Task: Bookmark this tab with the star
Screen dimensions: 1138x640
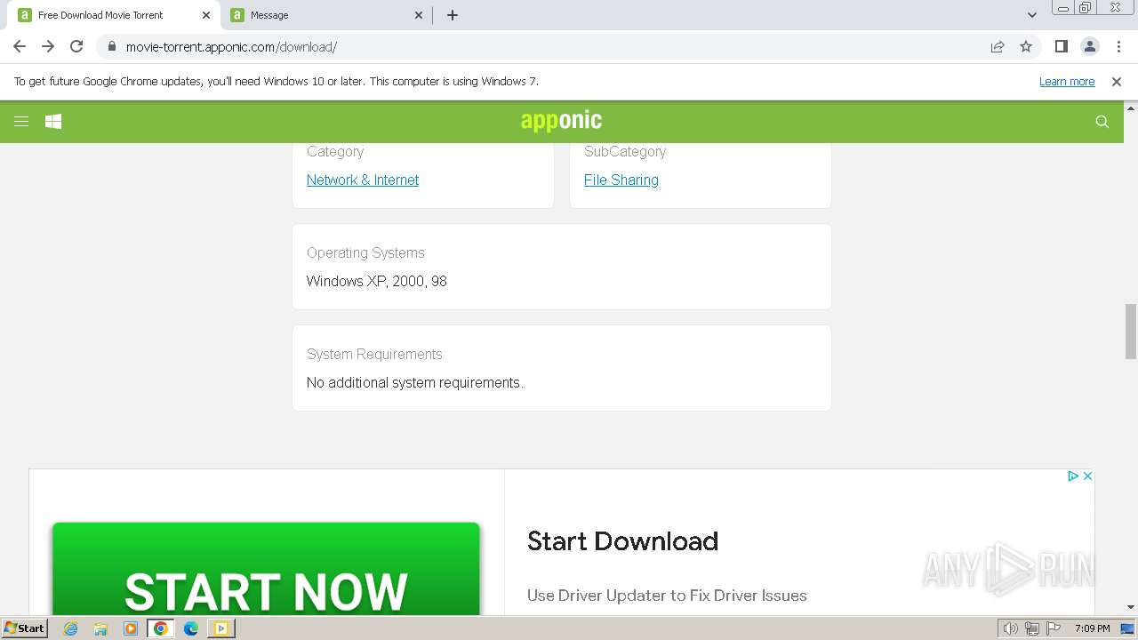Action: tap(1026, 47)
